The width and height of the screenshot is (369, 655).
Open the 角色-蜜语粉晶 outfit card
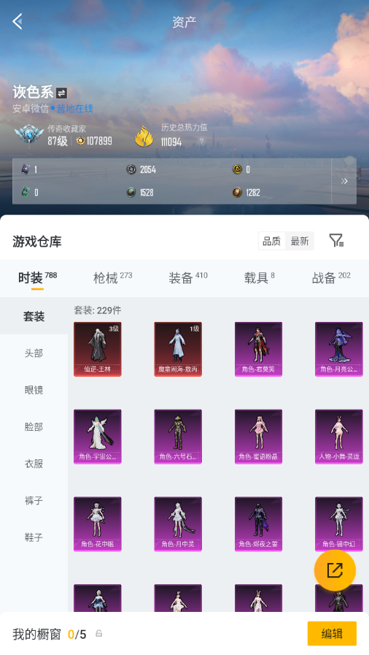(258, 437)
